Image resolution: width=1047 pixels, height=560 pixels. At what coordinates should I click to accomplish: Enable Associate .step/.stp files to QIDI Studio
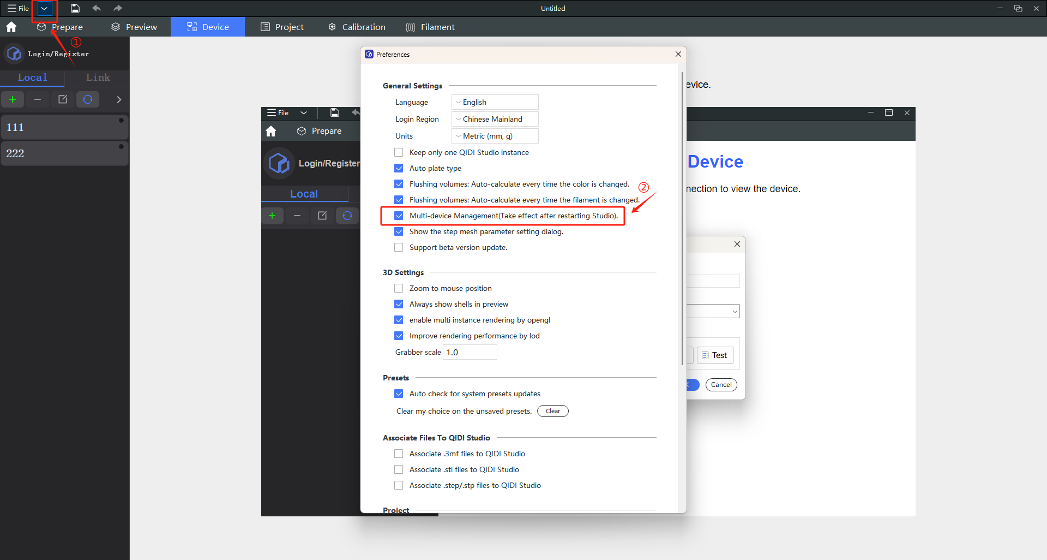coord(399,485)
